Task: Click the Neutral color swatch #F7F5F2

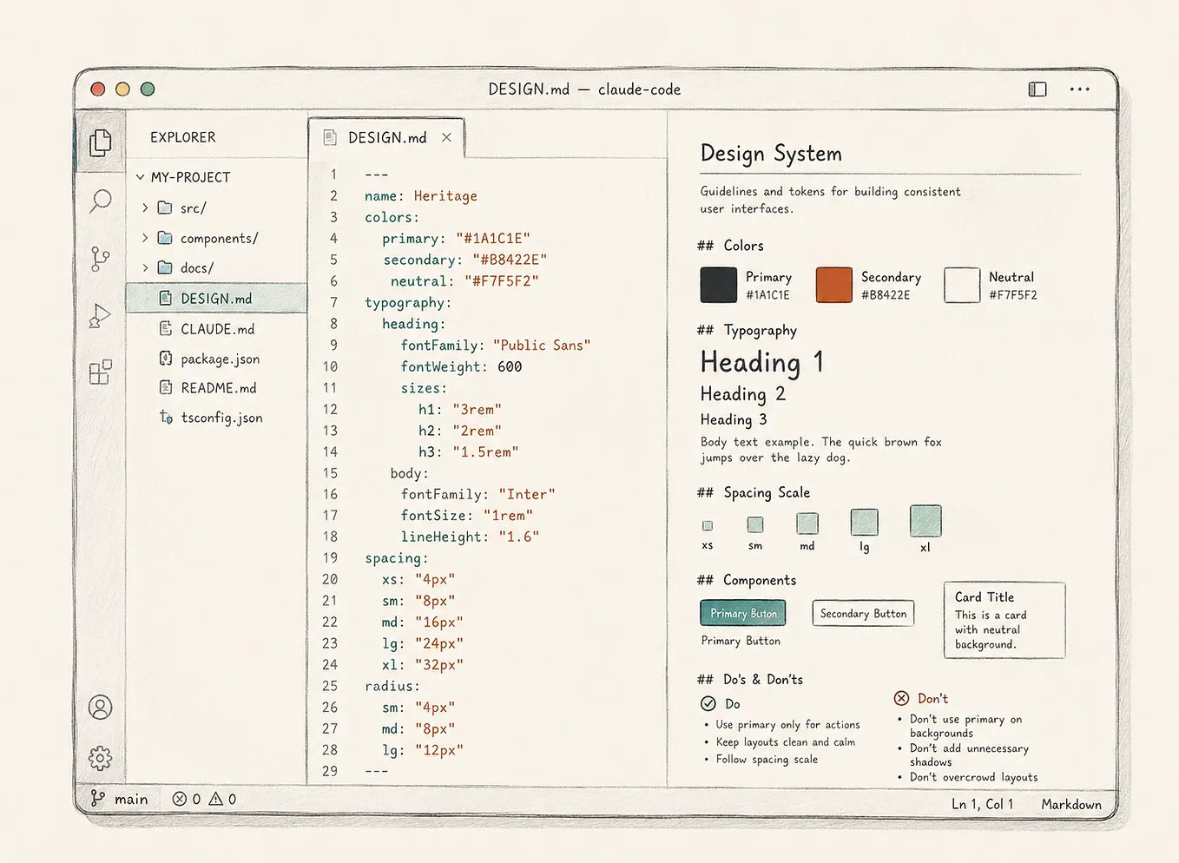Action: [962, 285]
